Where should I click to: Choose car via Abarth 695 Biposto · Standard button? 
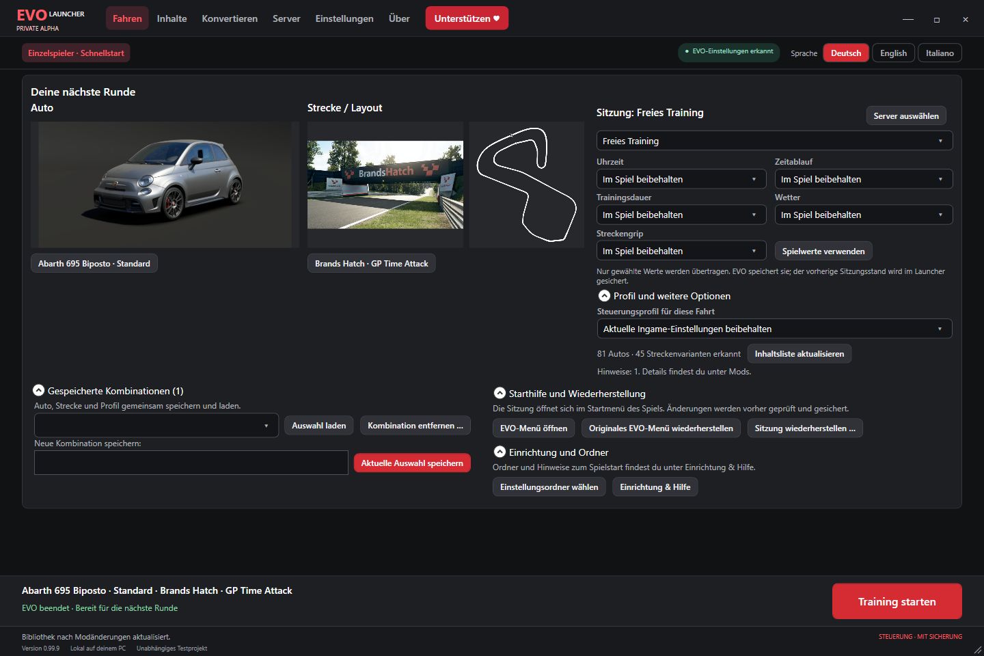pos(94,264)
